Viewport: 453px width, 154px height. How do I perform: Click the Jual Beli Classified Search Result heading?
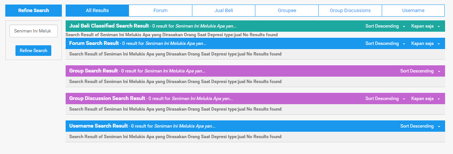coord(109,26)
